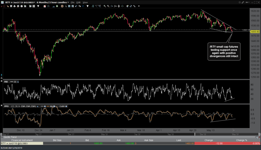Expand the third white triangle toolbar dropdown

click(139, 6)
